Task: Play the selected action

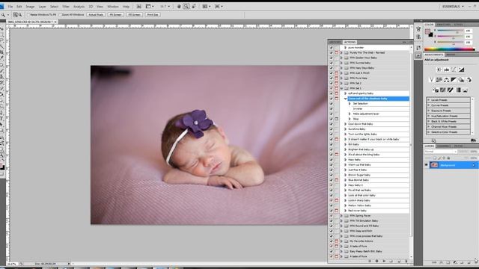Action: pos(384,261)
